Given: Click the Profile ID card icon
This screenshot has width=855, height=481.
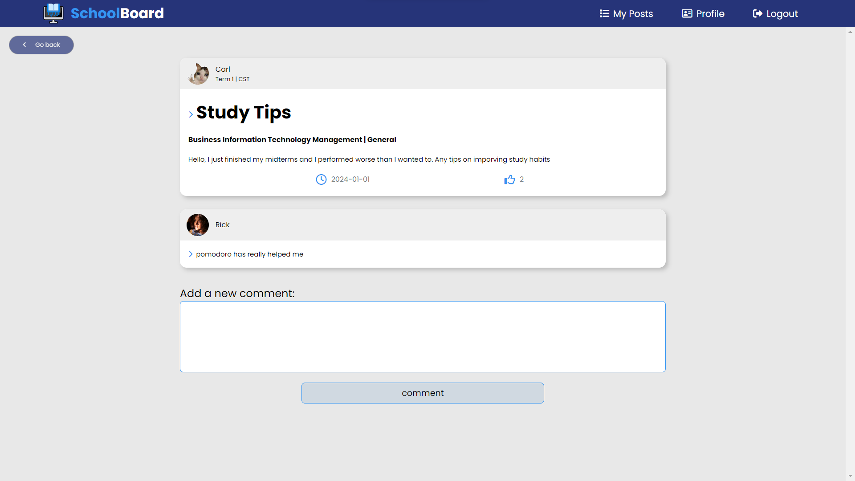Looking at the screenshot, I should pyautogui.click(x=687, y=13).
